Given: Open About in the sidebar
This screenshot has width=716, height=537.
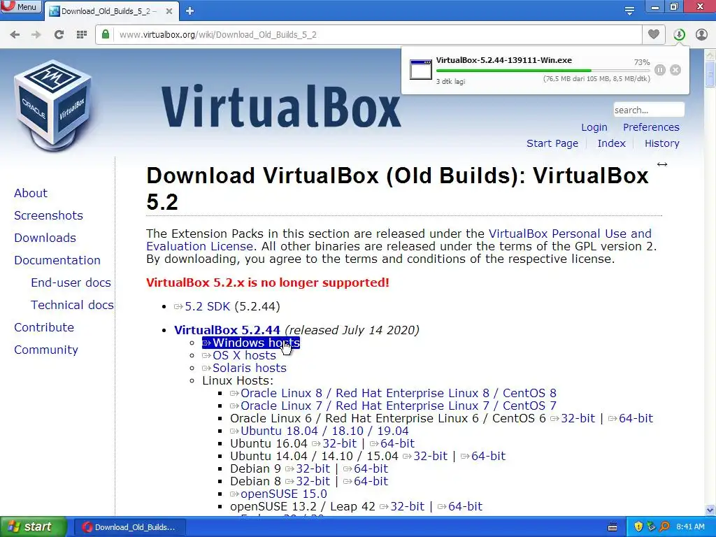Looking at the screenshot, I should click(x=31, y=193).
